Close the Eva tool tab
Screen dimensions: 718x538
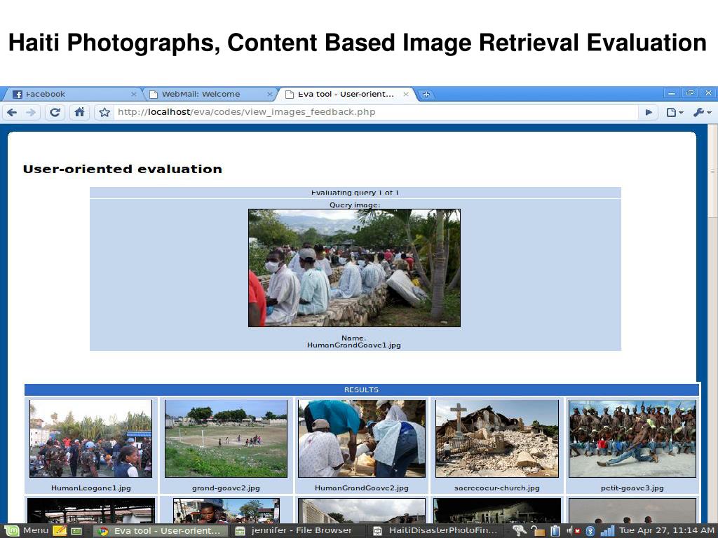406,95
